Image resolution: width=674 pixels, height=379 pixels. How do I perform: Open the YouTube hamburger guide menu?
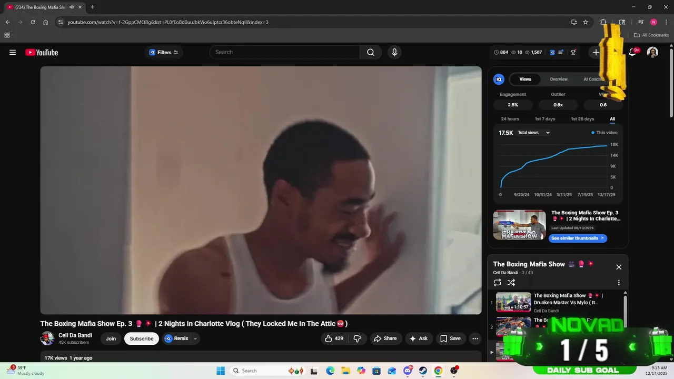[13, 52]
